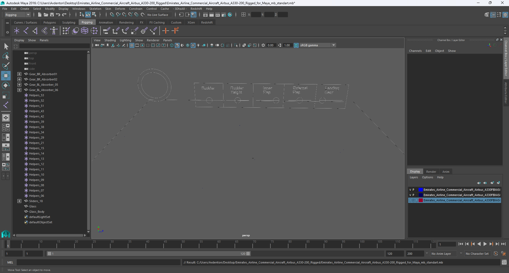Click the Redo arrow icon
Screen dimensions: 509x273
click(x=64, y=15)
